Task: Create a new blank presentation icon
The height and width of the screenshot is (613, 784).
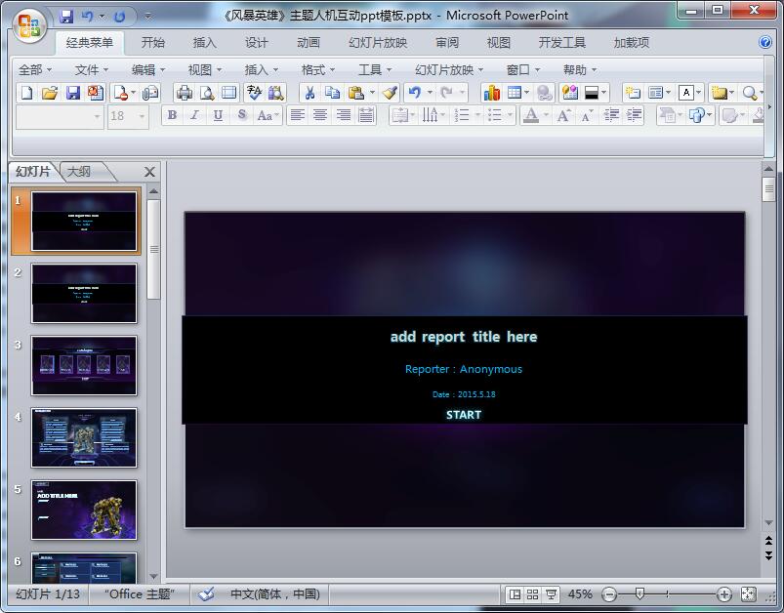Action: point(27,93)
